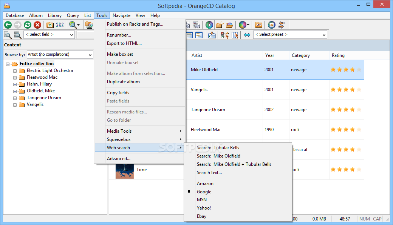Click the expand-collapse nodes cursor icon

(x=225, y=35)
